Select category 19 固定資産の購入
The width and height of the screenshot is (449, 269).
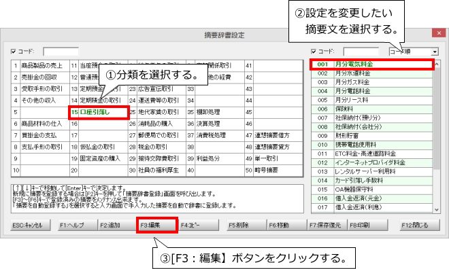point(99,159)
